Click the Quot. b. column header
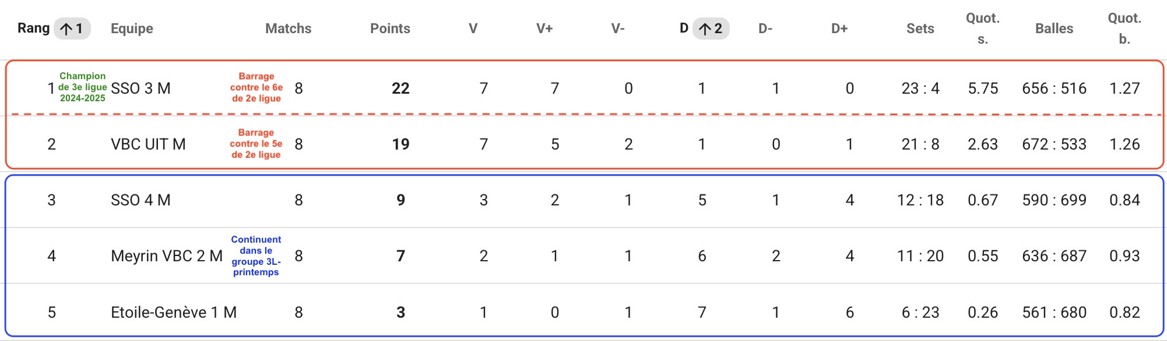Screen dimensions: 1167x341 [x=1124, y=29]
